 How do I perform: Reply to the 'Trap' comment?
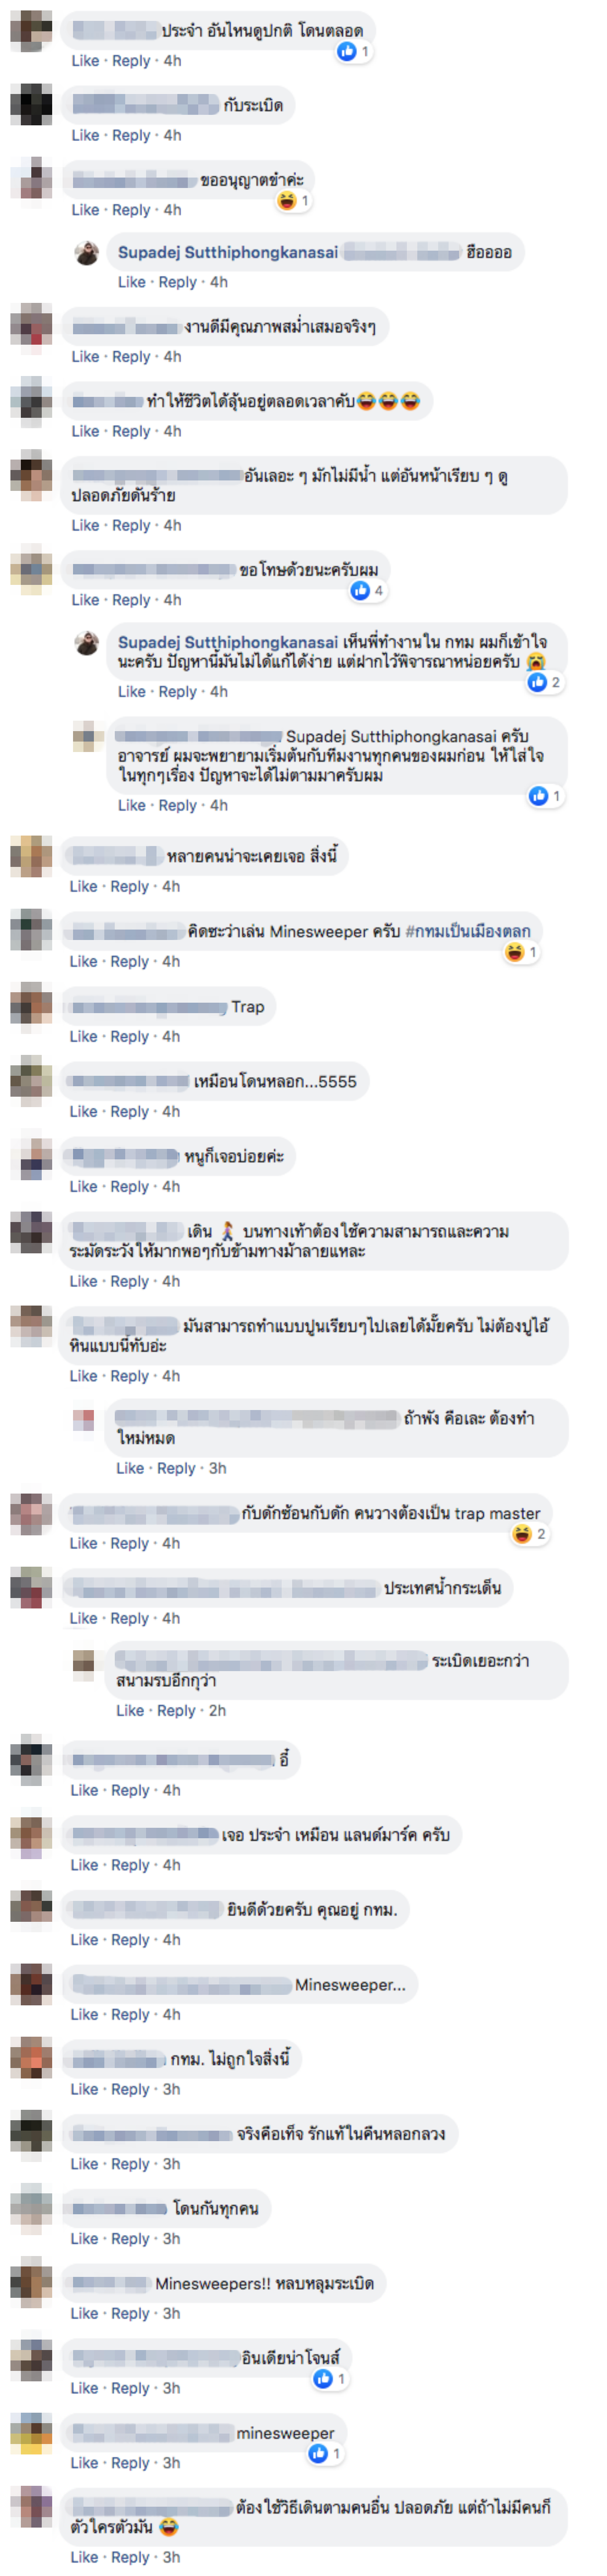[x=130, y=1036]
